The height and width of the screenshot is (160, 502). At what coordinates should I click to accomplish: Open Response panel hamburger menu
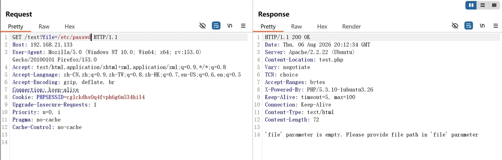(496, 26)
